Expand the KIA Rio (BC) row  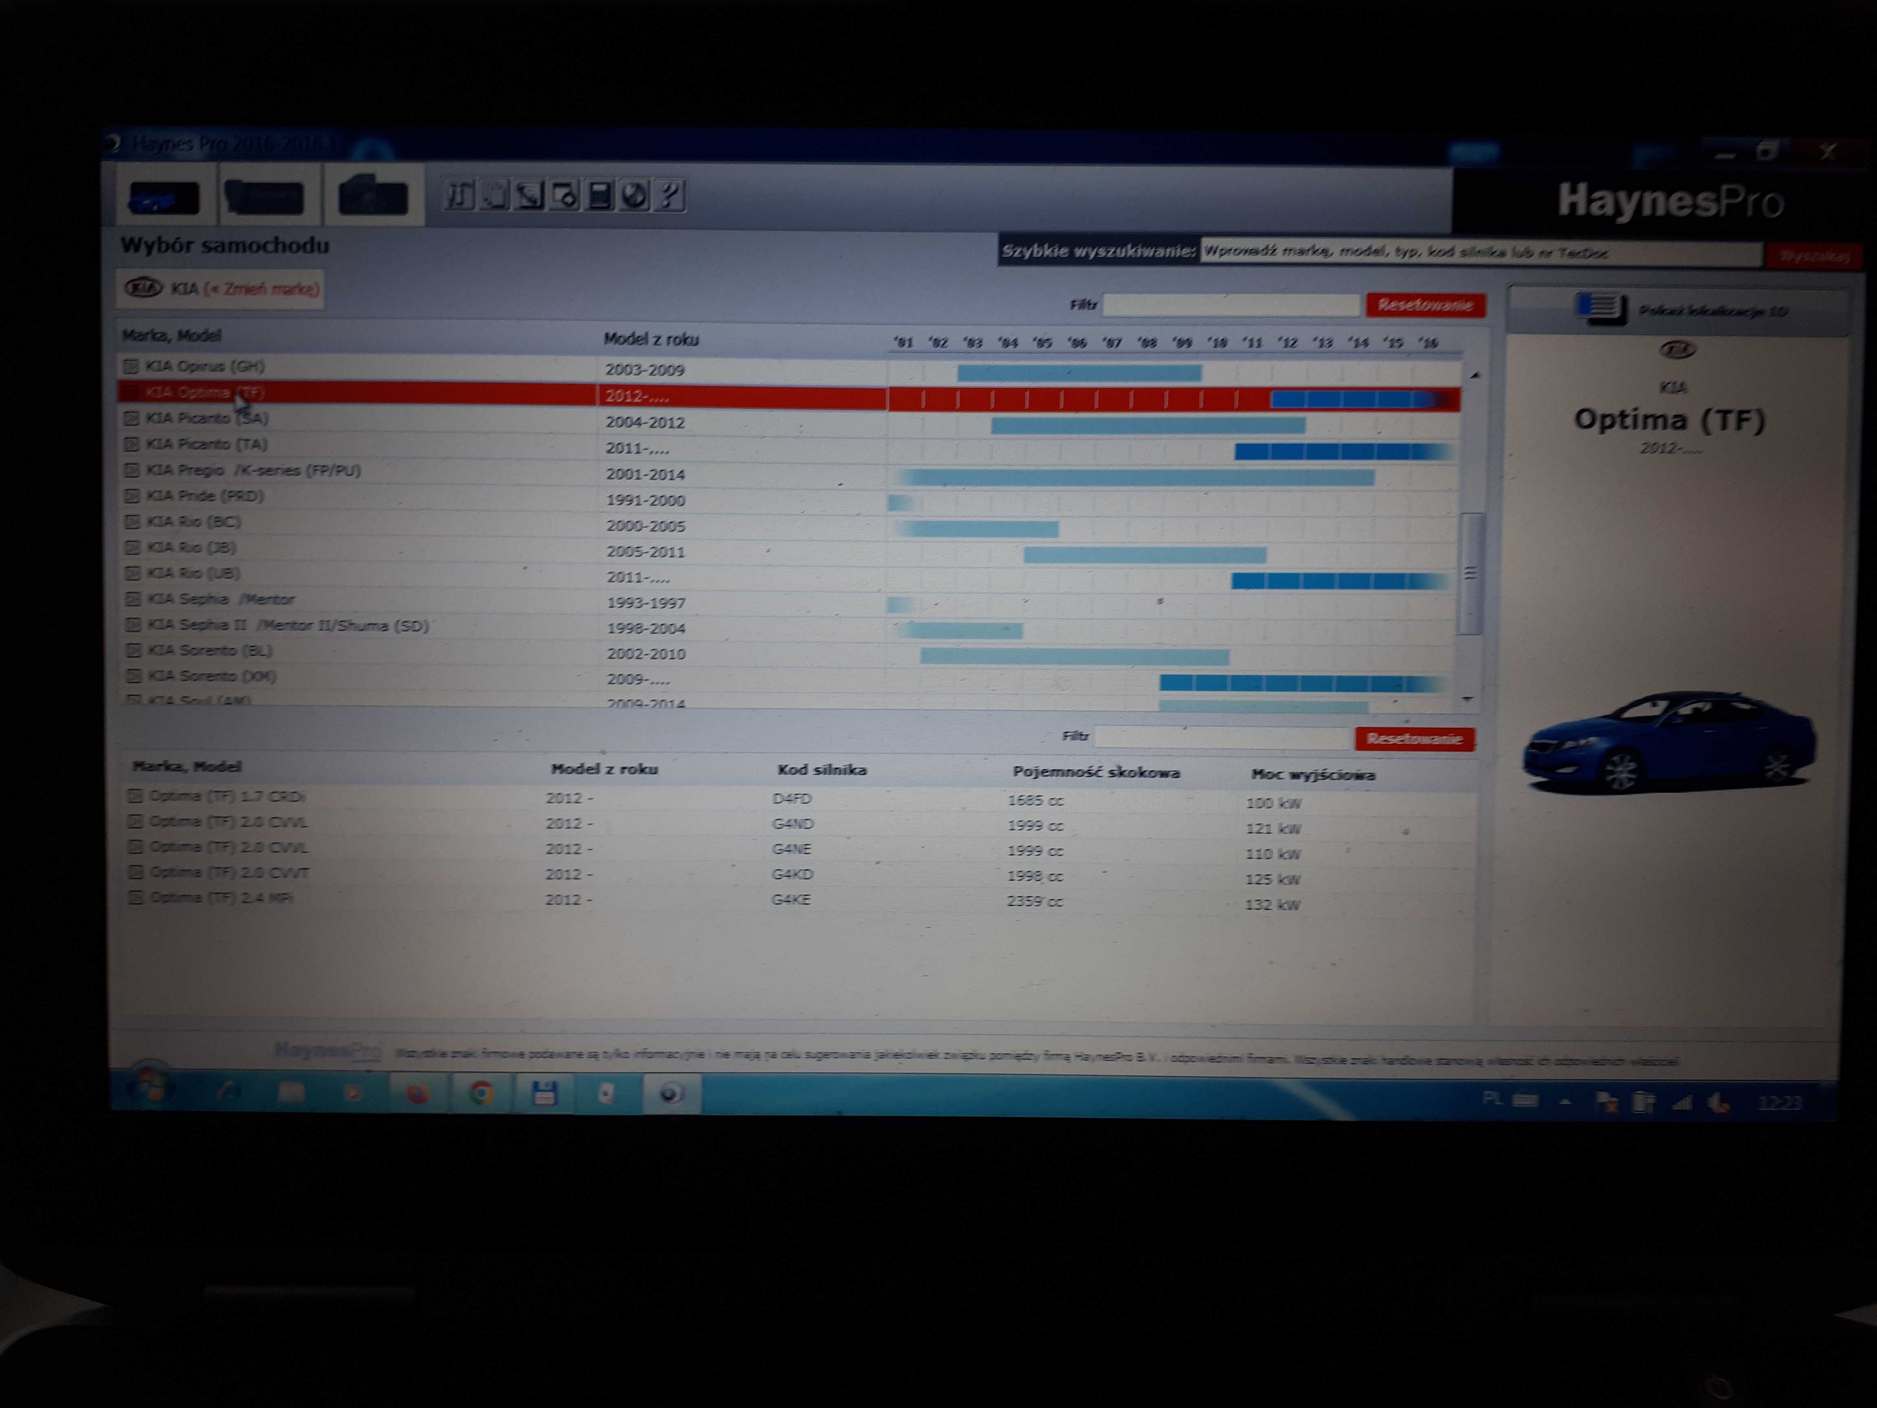pos(132,522)
